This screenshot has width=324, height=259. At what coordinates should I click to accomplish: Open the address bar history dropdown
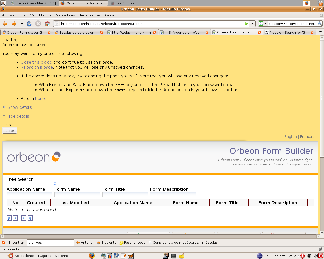coord(252,24)
